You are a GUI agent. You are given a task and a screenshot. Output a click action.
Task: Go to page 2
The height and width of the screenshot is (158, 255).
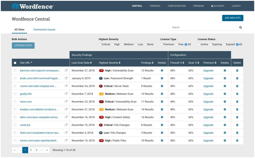(x=31, y=150)
